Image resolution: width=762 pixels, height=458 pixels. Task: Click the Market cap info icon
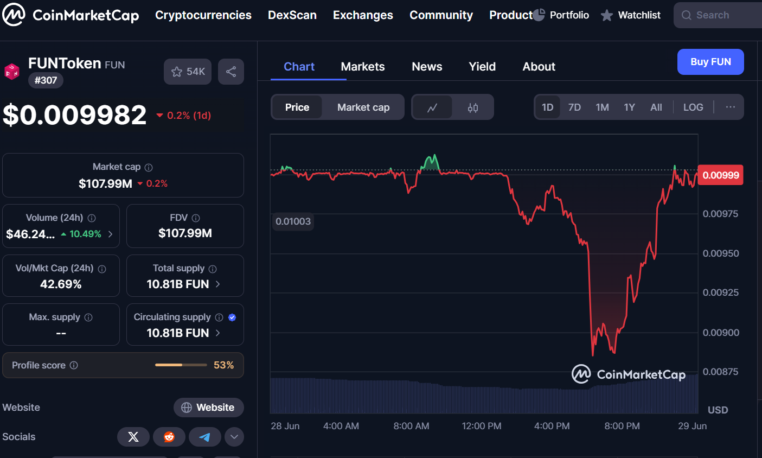149,168
